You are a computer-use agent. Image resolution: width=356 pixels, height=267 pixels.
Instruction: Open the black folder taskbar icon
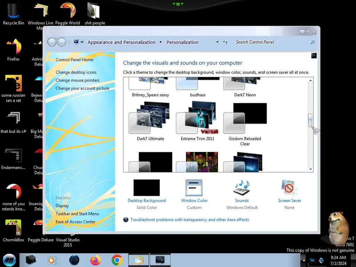[x=31, y=260]
